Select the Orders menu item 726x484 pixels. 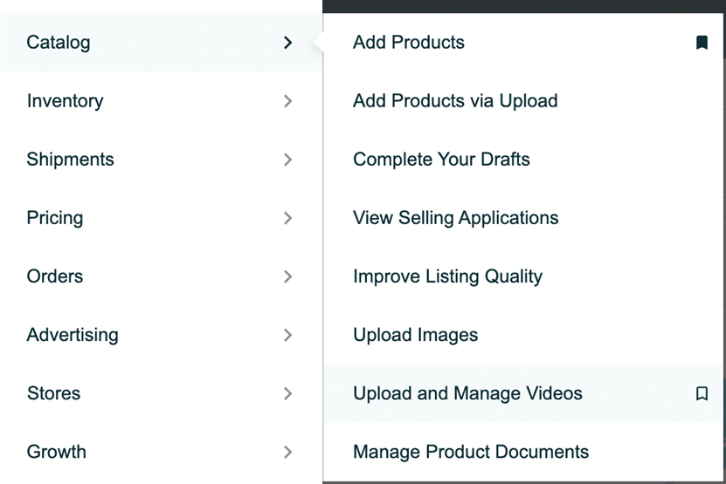point(55,276)
